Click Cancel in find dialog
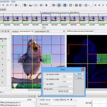Image resolution: width=107 pixels, height=107 pixels. (x=79, y=78)
